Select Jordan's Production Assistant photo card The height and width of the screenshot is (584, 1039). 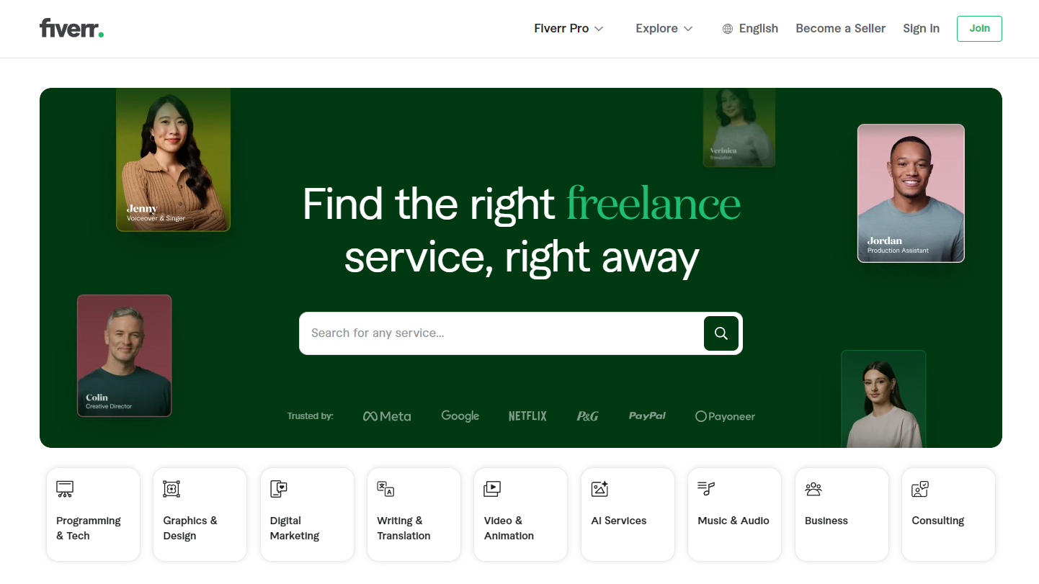coord(911,193)
